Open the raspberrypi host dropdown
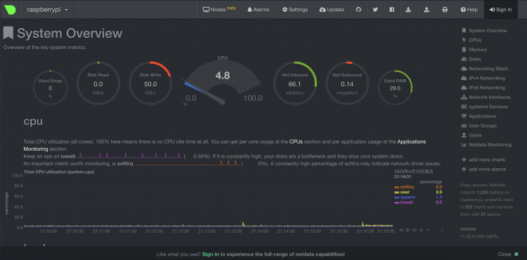The image size is (527, 260). pyautogui.click(x=47, y=9)
